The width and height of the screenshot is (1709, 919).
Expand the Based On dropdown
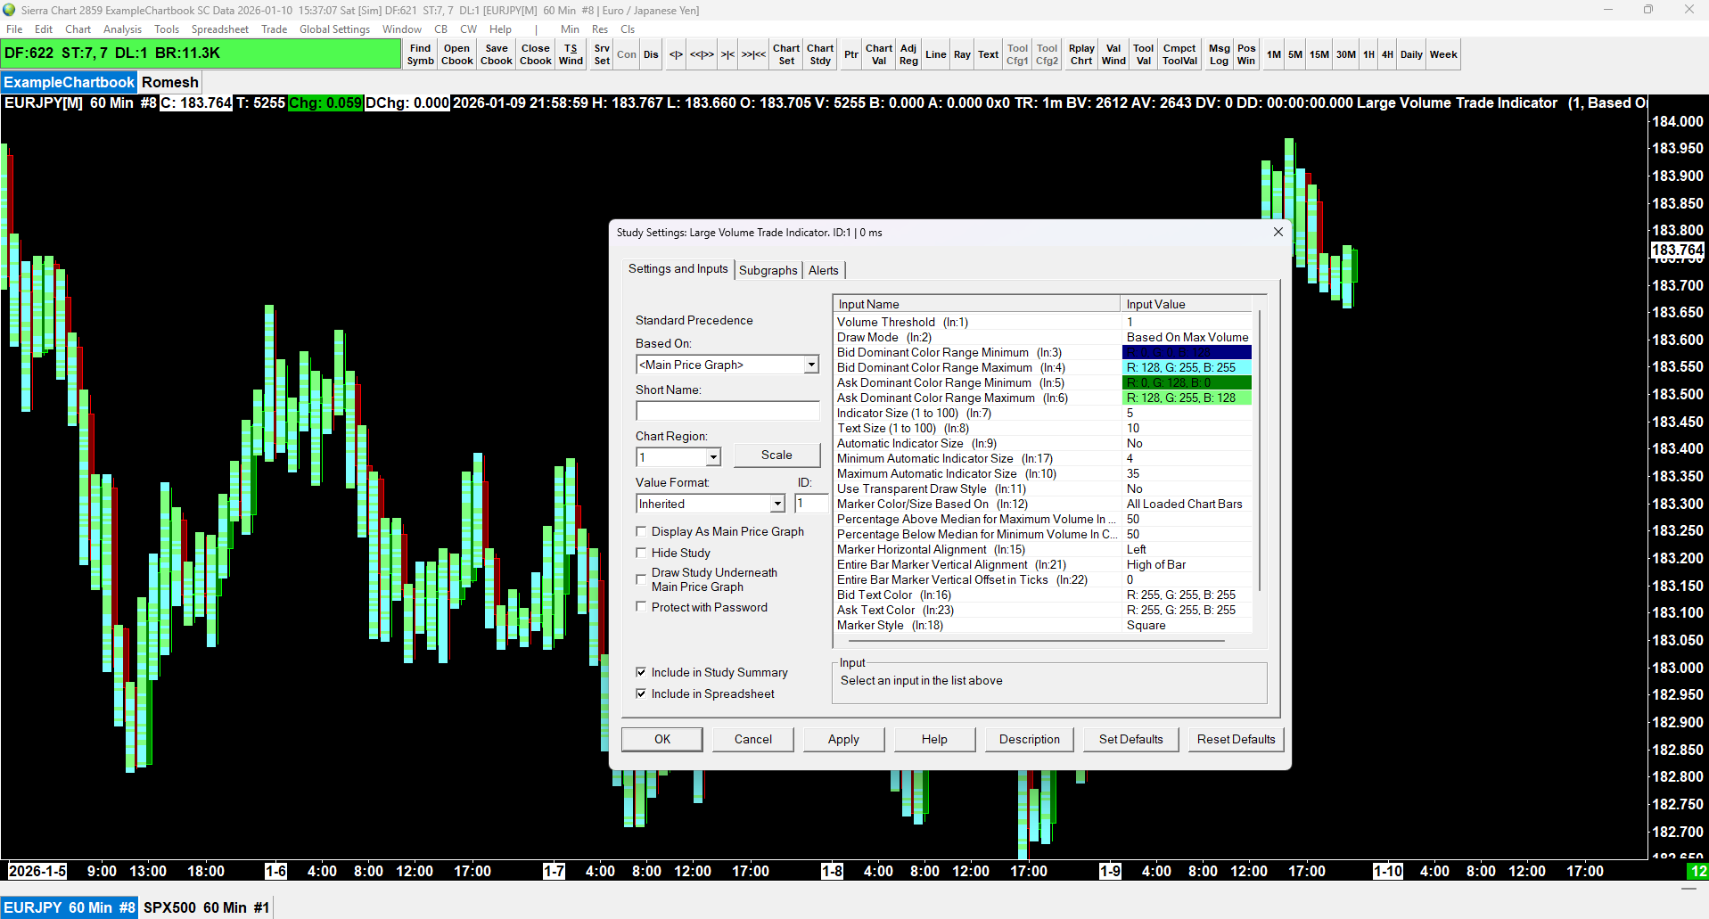(x=810, y=365)
